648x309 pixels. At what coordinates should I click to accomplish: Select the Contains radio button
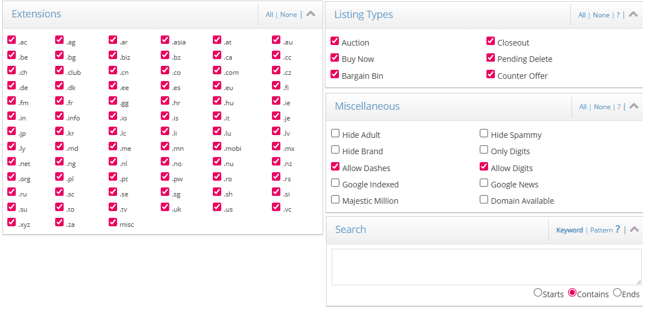click(x=573, y=293)
